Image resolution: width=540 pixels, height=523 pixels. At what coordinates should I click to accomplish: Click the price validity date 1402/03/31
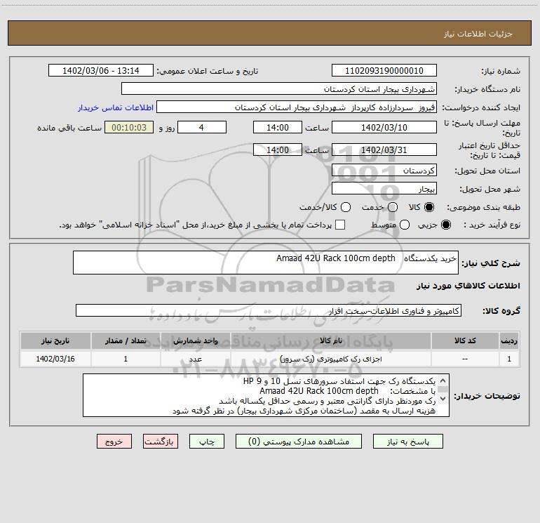pos(384,150)
